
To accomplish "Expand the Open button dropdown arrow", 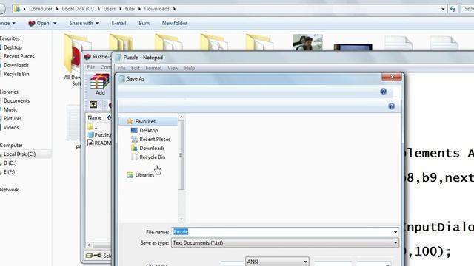I will (55, 23).
